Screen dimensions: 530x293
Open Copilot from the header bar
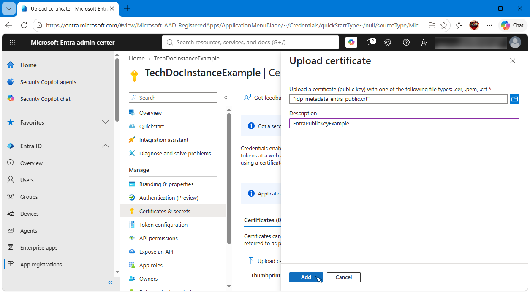(351, 42)
